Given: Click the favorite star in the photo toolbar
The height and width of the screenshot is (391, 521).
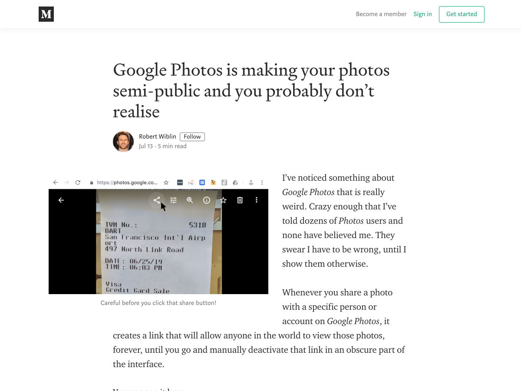Looking at the screenshot, I should (223, 200).
